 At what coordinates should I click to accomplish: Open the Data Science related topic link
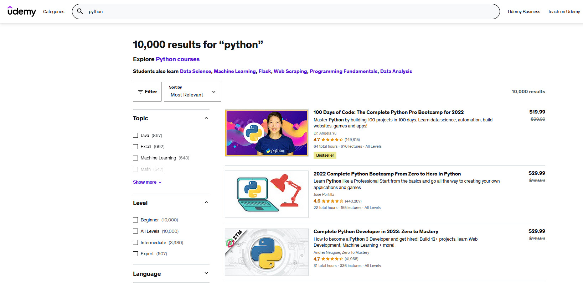tap(195, 71)
